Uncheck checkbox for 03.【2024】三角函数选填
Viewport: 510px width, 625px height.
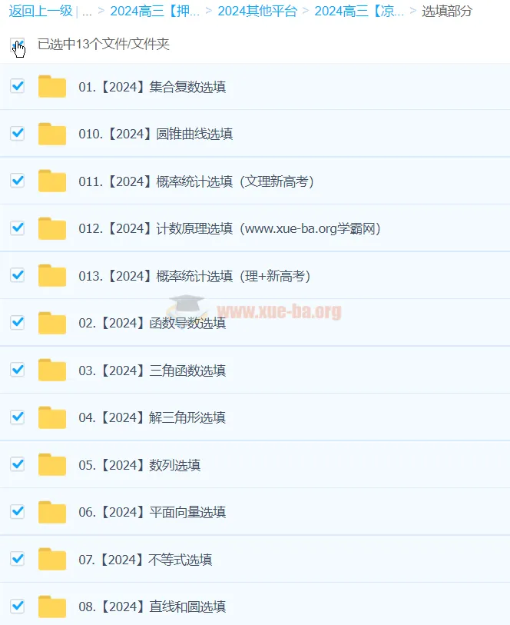coord(18,370)
